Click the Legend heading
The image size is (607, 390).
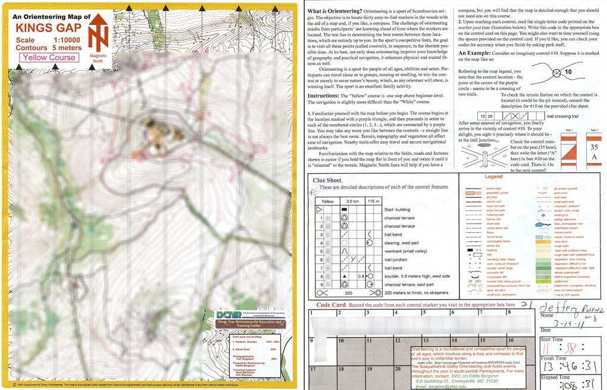[x=493, y=177]
